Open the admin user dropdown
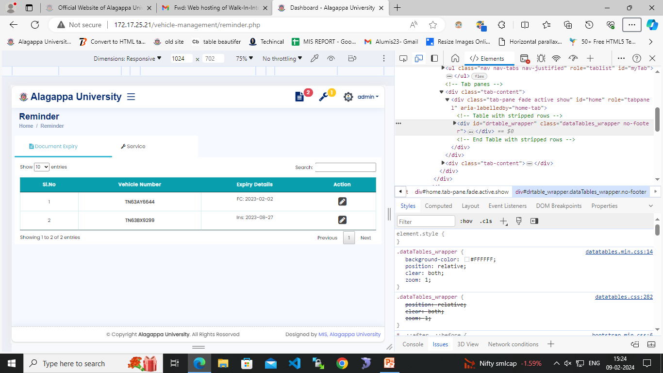The height and width of the screenshot is (373, 663). point(368,97)
